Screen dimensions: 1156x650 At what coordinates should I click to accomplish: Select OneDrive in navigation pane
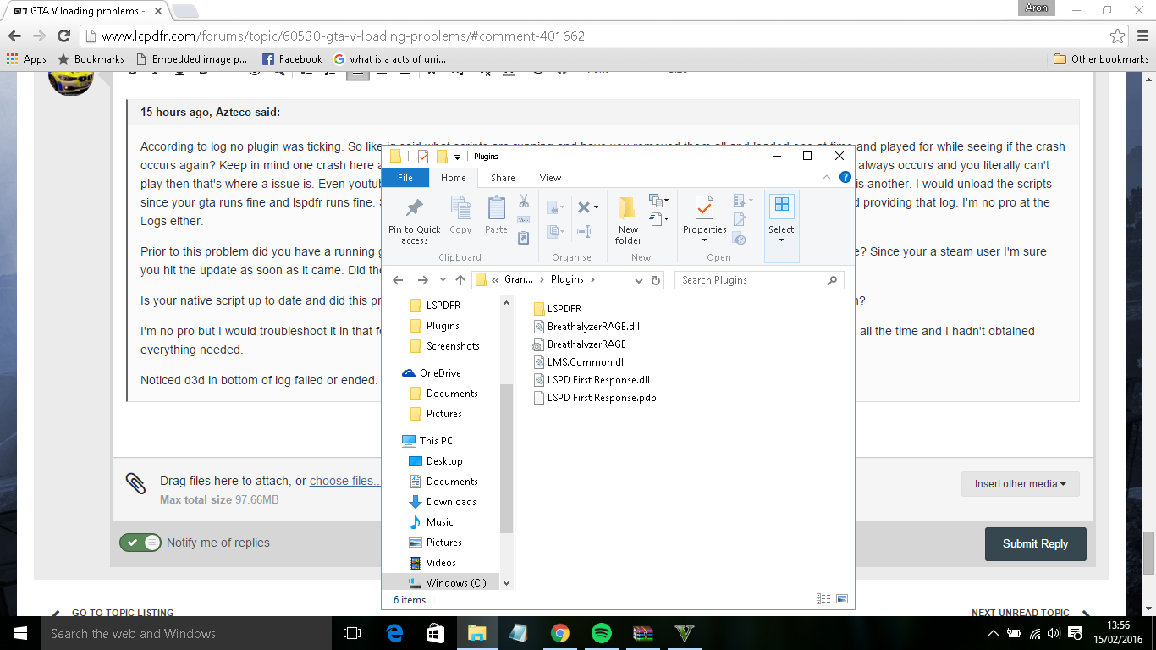(439, 373)
